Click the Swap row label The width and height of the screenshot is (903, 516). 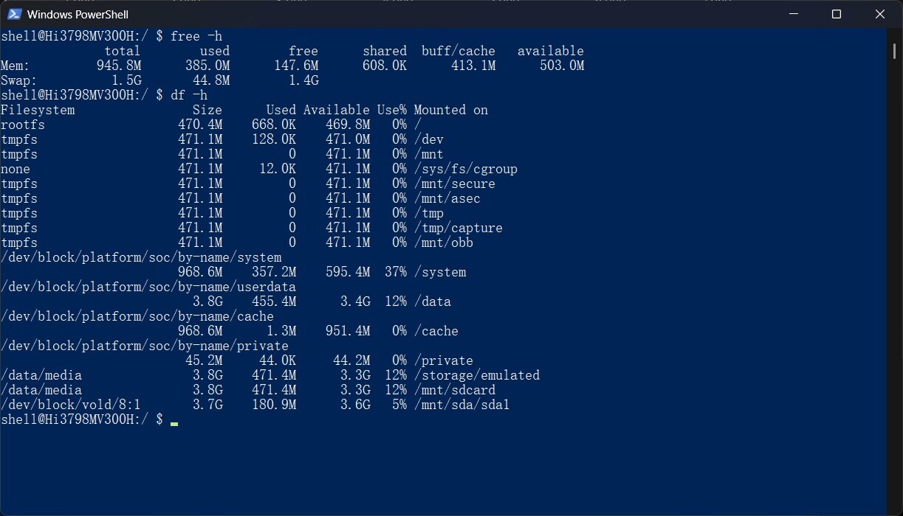(x=19, y=80)
